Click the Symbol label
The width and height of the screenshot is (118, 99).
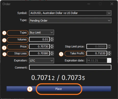point(22,13)
